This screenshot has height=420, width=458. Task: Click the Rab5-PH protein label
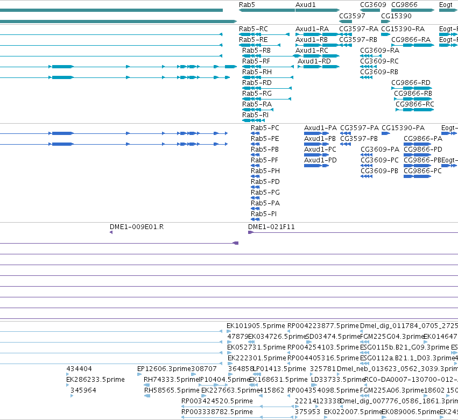click(x=265, y=171)
